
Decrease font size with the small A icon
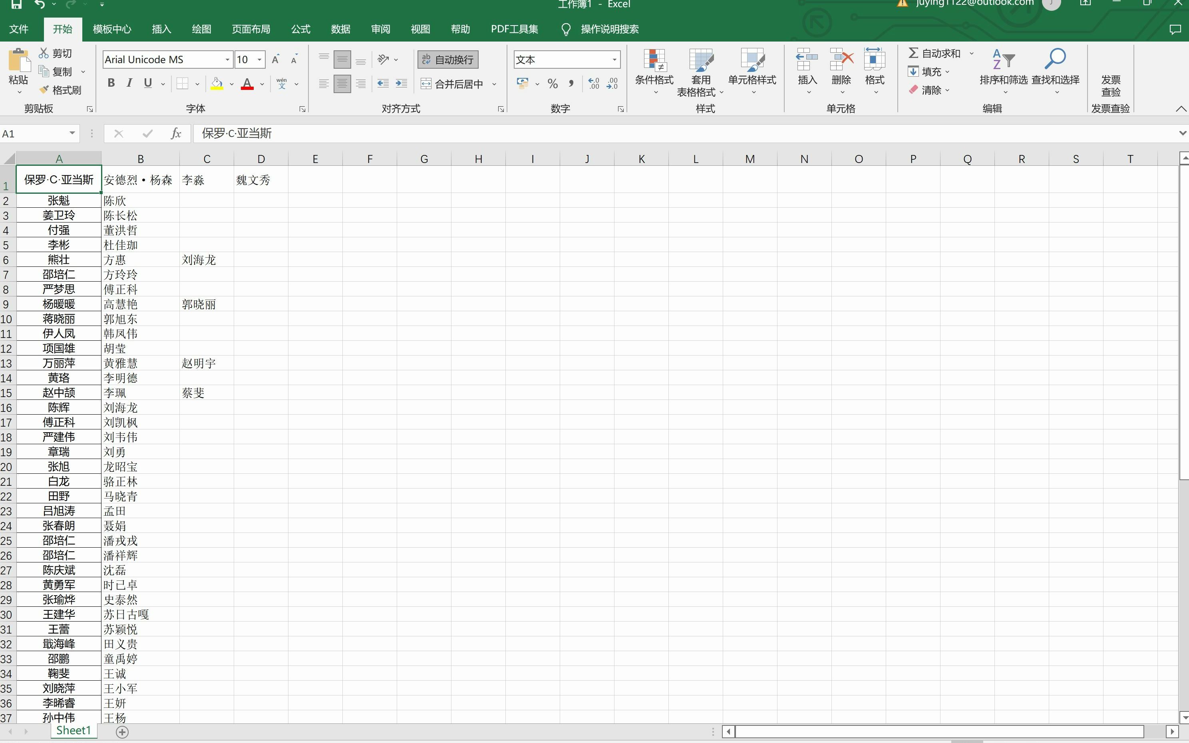point(294,60)
